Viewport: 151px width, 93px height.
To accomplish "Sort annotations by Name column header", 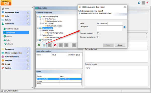I will (x=44, y=55).
